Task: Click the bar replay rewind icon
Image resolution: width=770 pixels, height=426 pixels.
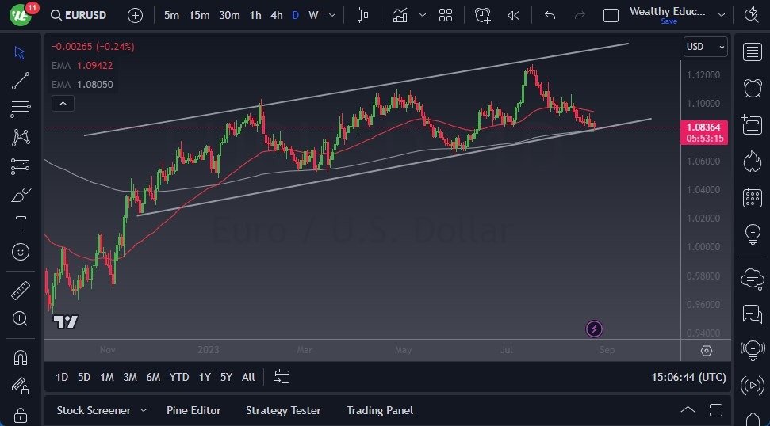Action: click(514, 15)
